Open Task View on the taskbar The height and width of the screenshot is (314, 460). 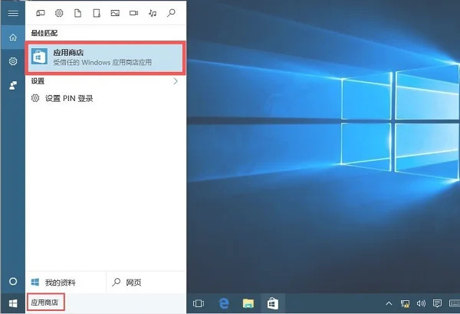click(x=199, y=303)
